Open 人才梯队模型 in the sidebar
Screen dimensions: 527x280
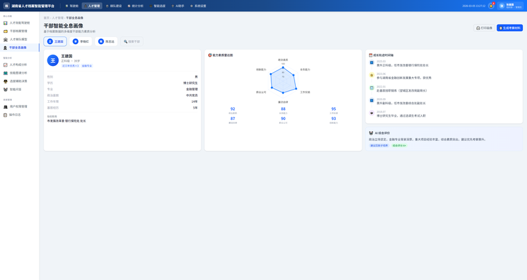[18, 40]
